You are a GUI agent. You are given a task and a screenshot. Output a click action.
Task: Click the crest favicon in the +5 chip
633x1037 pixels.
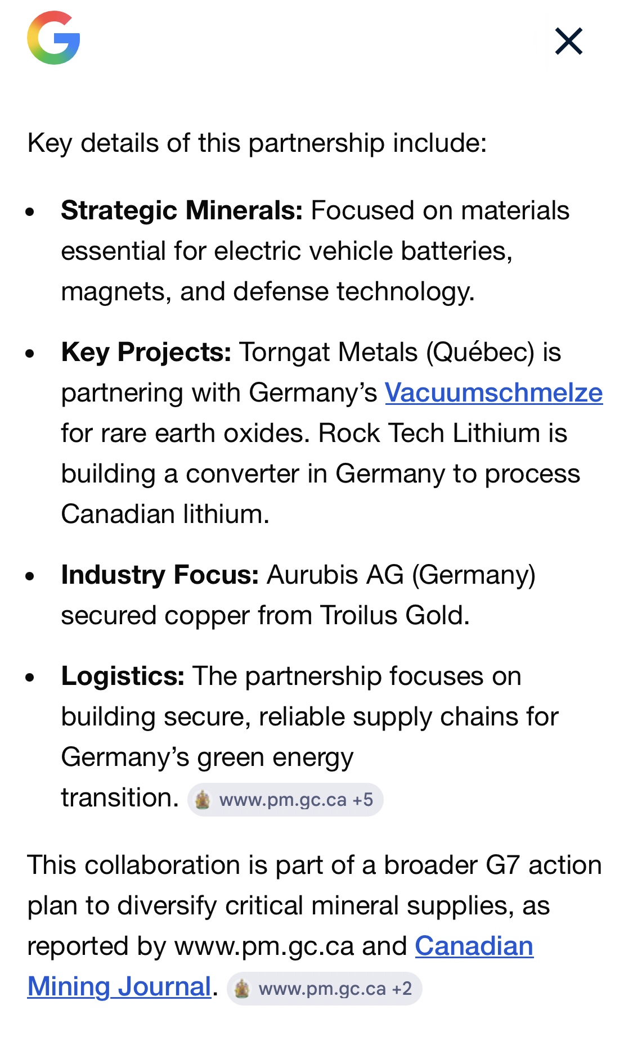pos(203,800)
